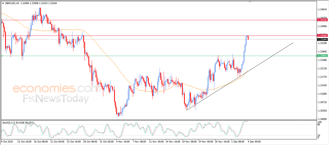Click the black 1.33344 current price tag
The width and height of the screenshot is (329, 145).
tap(322, 40)
